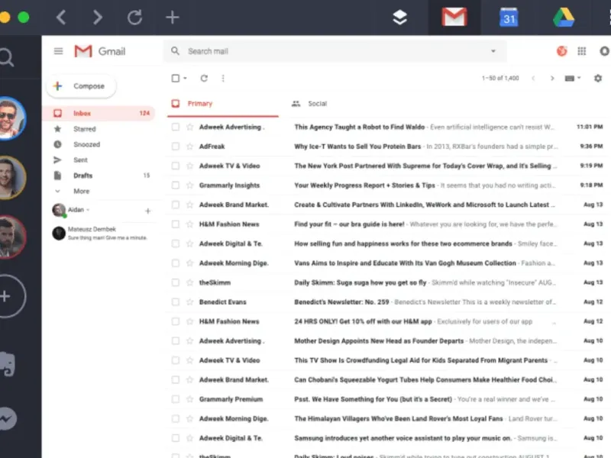Open the Google Drive icon in the top bar
Image resolution: width=611 pixels, height=458 pixels.
[564, 18]
